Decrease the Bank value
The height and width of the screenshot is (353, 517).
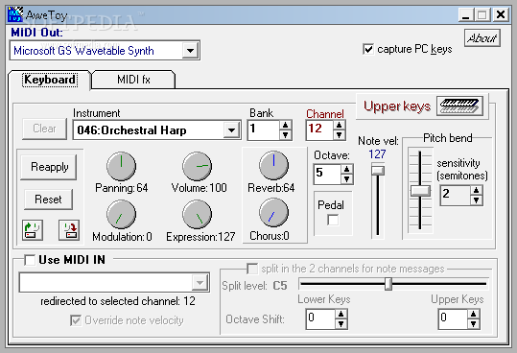pyautogui.click(x=285, y=135)
